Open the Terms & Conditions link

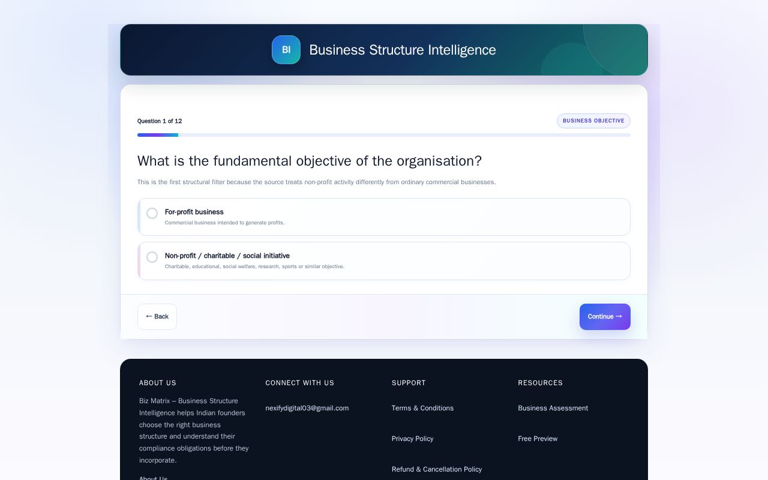pyautogui.click(x=422, y=408)
